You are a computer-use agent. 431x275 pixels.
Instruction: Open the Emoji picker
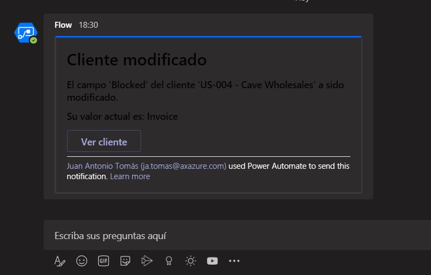pyautogui.click(x=82, y=261)
